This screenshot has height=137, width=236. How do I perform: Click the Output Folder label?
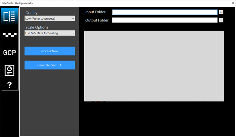click(97, 20)
